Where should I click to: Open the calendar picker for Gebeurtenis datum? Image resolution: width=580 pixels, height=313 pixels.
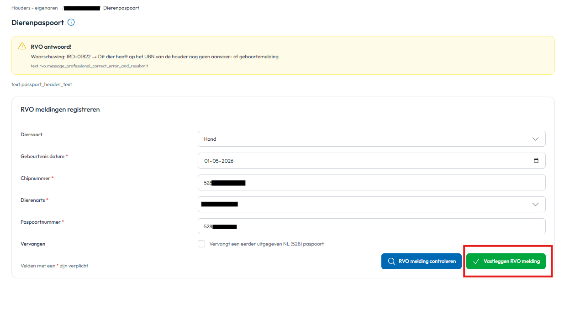pos(536,161)
